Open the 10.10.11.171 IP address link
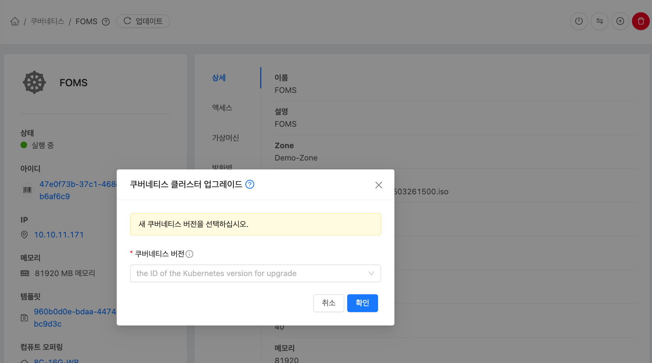 (x=59, y=235)
